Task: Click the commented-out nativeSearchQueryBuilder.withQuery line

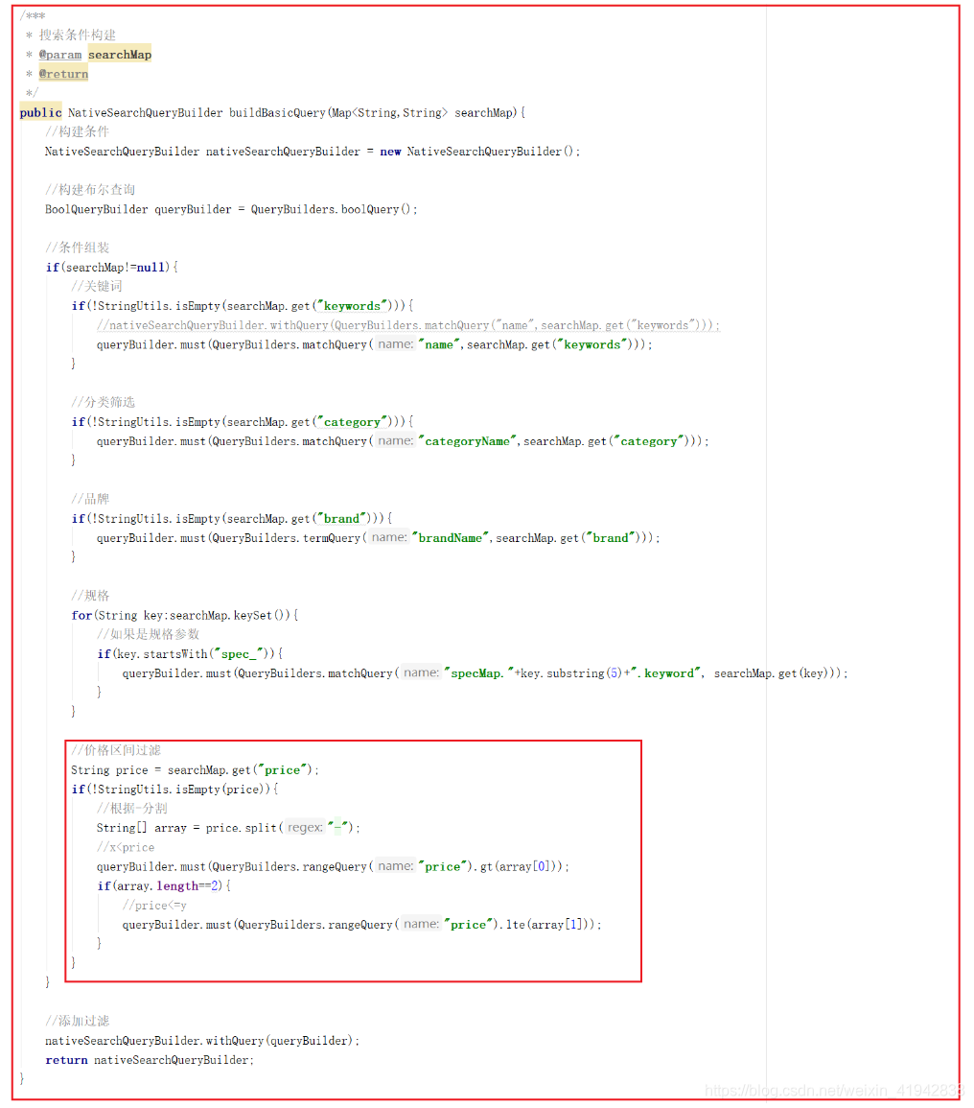Action: click(x=408, y=325)
